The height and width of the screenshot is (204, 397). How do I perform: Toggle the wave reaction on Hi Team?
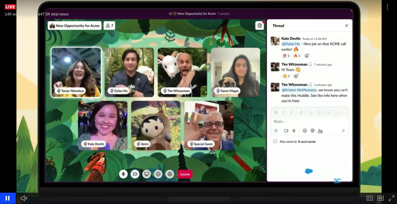tap(286, 76)
